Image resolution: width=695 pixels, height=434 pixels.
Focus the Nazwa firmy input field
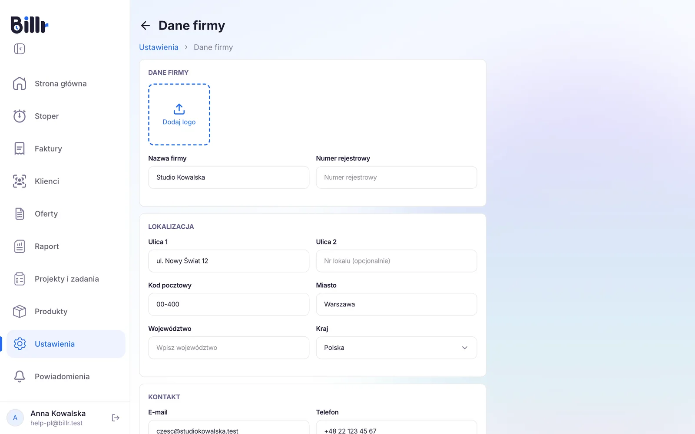pos(228,177)
